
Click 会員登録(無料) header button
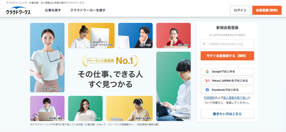[x=267, y=10]
